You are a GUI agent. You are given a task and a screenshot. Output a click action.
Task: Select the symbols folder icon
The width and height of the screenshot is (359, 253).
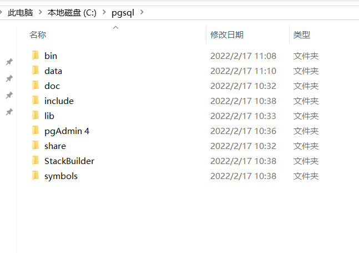pyautogui.click(x=36, y=176)
